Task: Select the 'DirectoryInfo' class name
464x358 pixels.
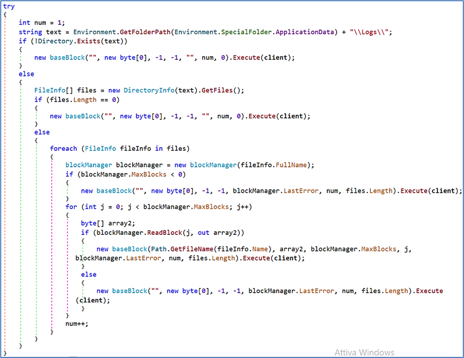Action: point(149,90)
